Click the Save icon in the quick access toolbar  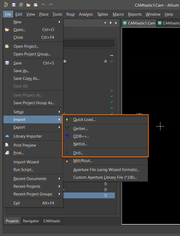(x=14, y=5)
